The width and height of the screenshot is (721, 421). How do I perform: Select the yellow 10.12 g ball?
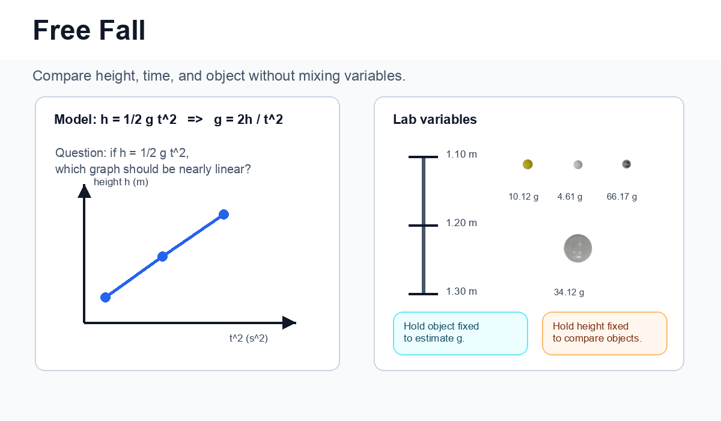528,164
